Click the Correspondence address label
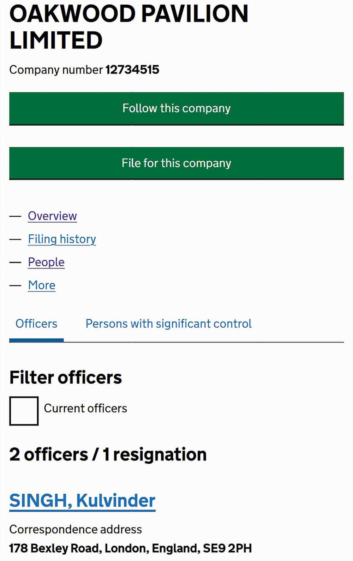Image resolution: width=353 pixels, height=561 pixels. pyautogui.click(x=76, y=529)
